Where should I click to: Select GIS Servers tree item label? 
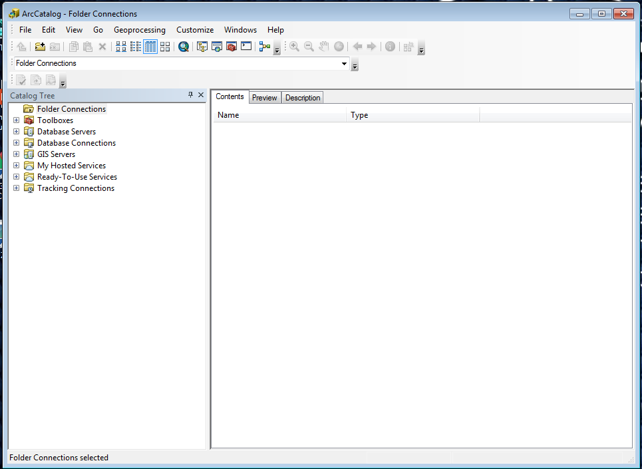point(56,154)
